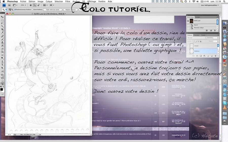This screenshot has height=142, width=228.
Task: Toggle visibility of Ombres layer
Action: 188,51
